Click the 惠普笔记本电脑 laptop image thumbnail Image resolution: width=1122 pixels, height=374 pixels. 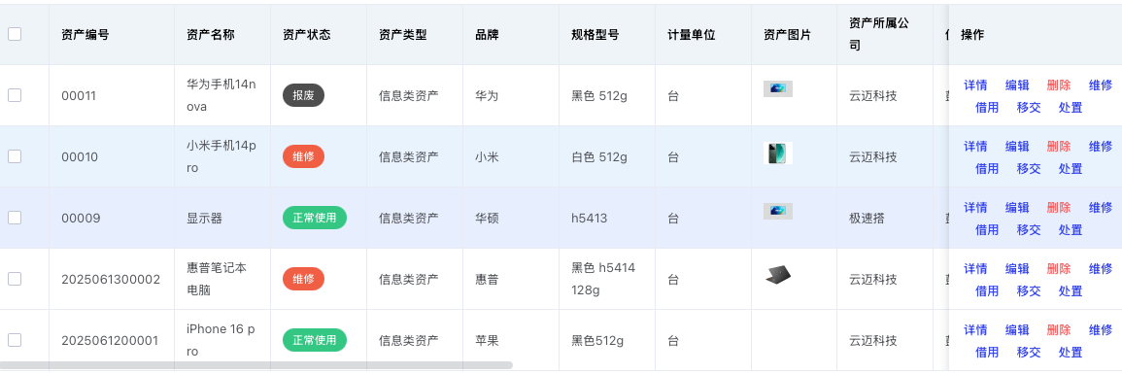pyautogui.click(x=778, y=275)
